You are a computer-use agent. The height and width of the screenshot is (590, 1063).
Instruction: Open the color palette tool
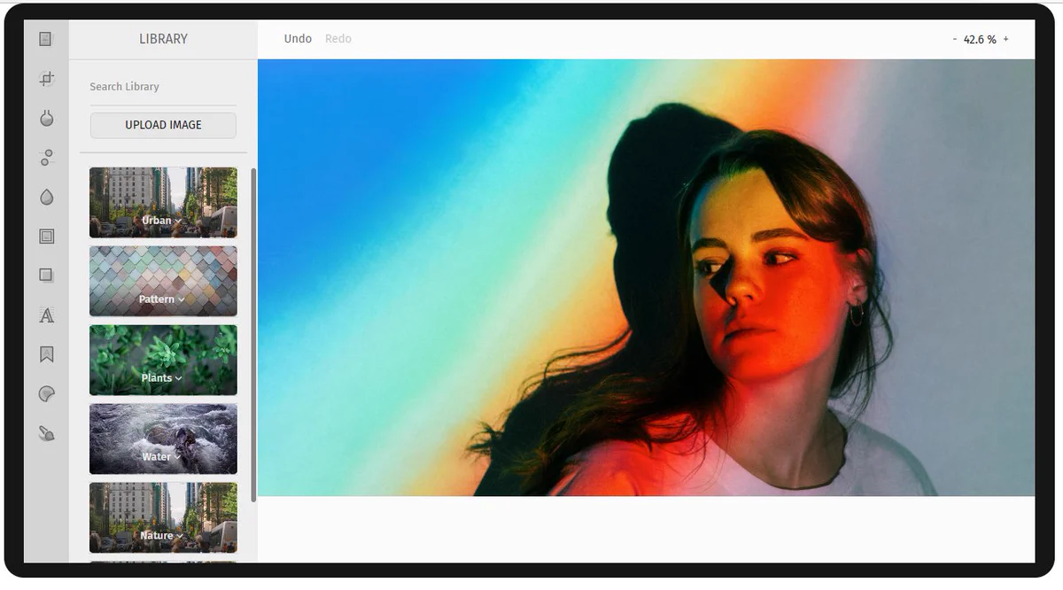[x=46, y=393]
